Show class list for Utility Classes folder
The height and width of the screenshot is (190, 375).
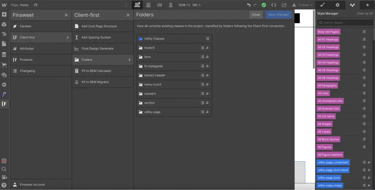click(207, 39)
